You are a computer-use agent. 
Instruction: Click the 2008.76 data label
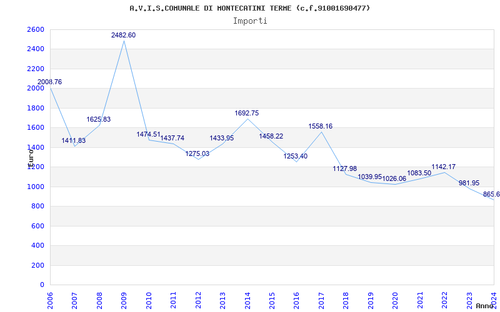click(x=50, y=82)
